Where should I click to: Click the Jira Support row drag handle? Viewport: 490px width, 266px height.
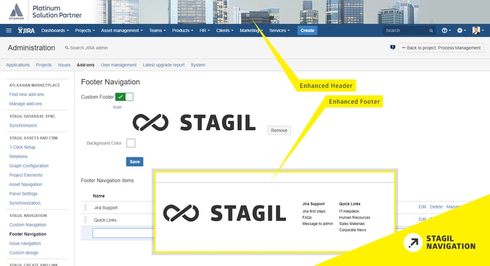(x=86, y=207)
